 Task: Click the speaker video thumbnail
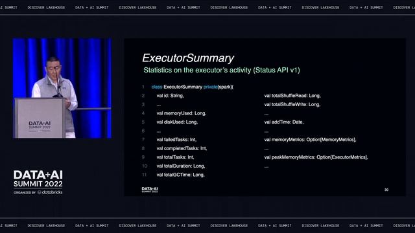point(62,88)
